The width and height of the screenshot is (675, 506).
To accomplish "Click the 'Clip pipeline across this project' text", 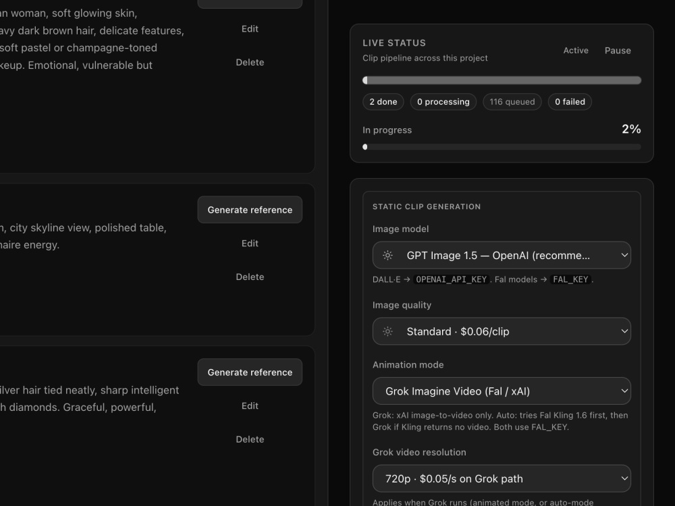I will pos(425,58).
